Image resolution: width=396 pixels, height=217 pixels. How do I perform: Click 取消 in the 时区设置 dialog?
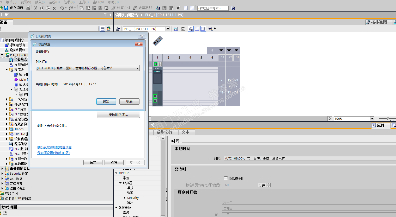[129, 101]
